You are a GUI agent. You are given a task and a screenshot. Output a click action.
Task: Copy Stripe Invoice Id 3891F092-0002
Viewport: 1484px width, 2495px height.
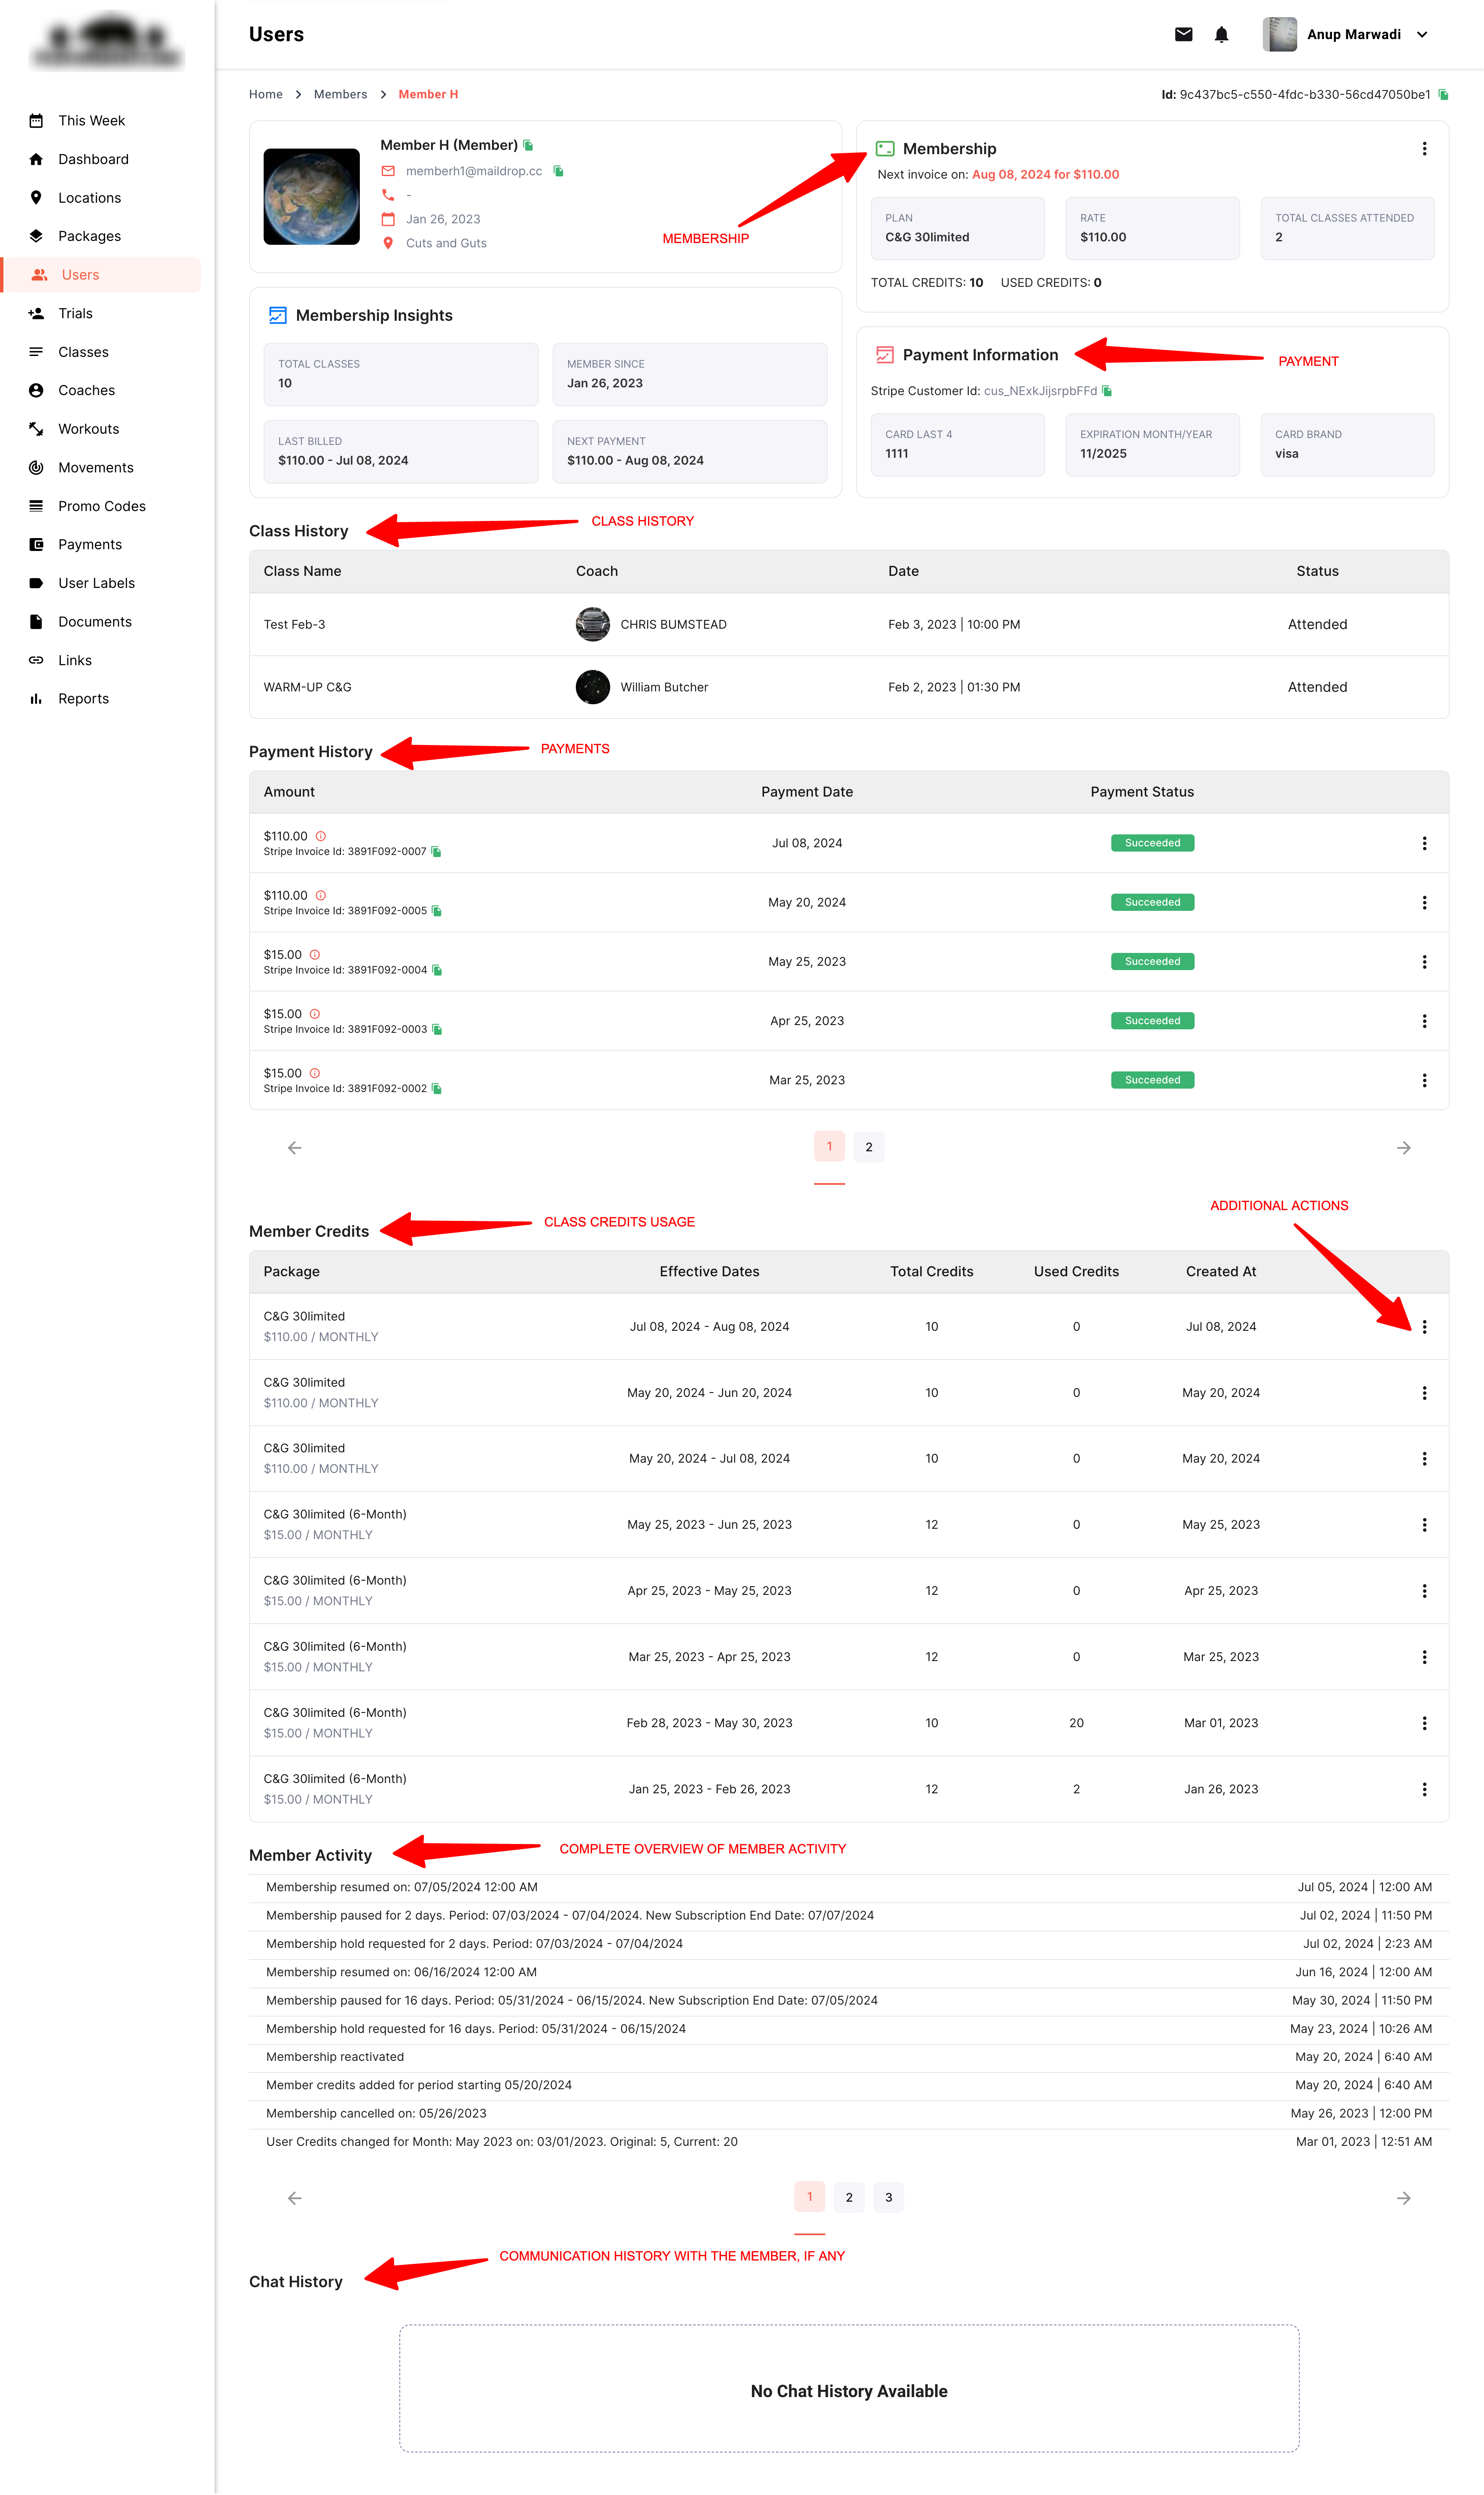coord(436,1088)
